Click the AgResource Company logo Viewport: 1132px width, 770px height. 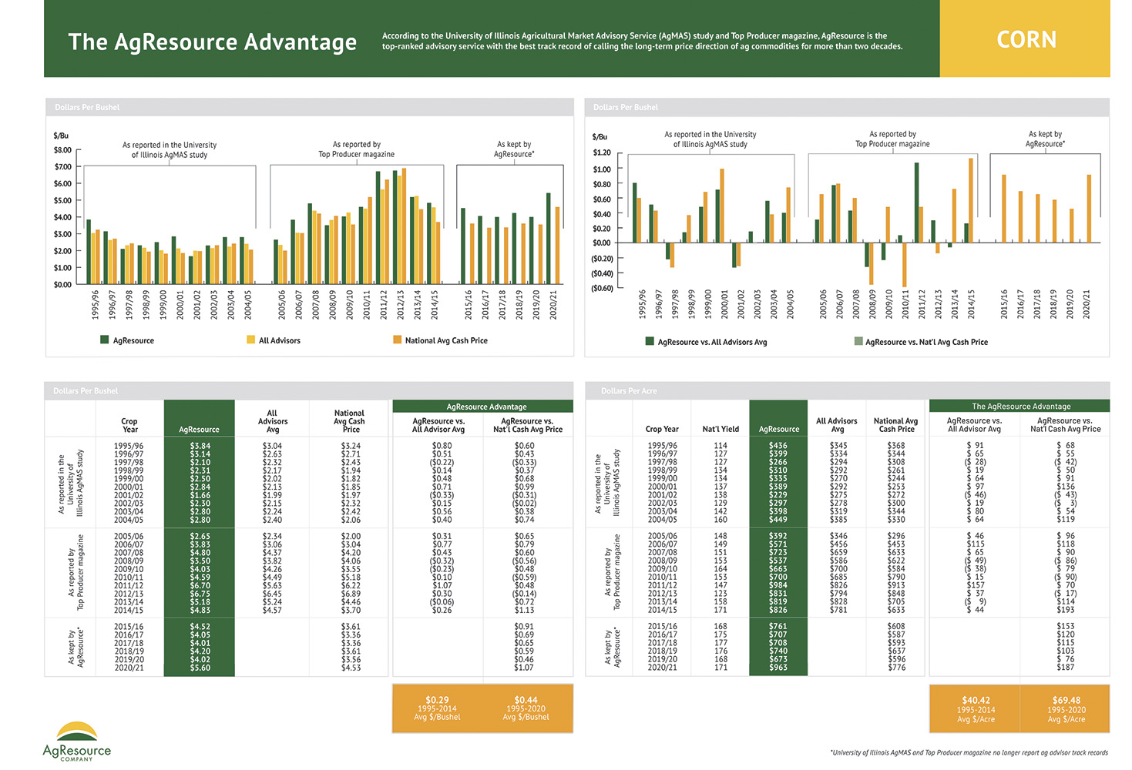[76, 741]
